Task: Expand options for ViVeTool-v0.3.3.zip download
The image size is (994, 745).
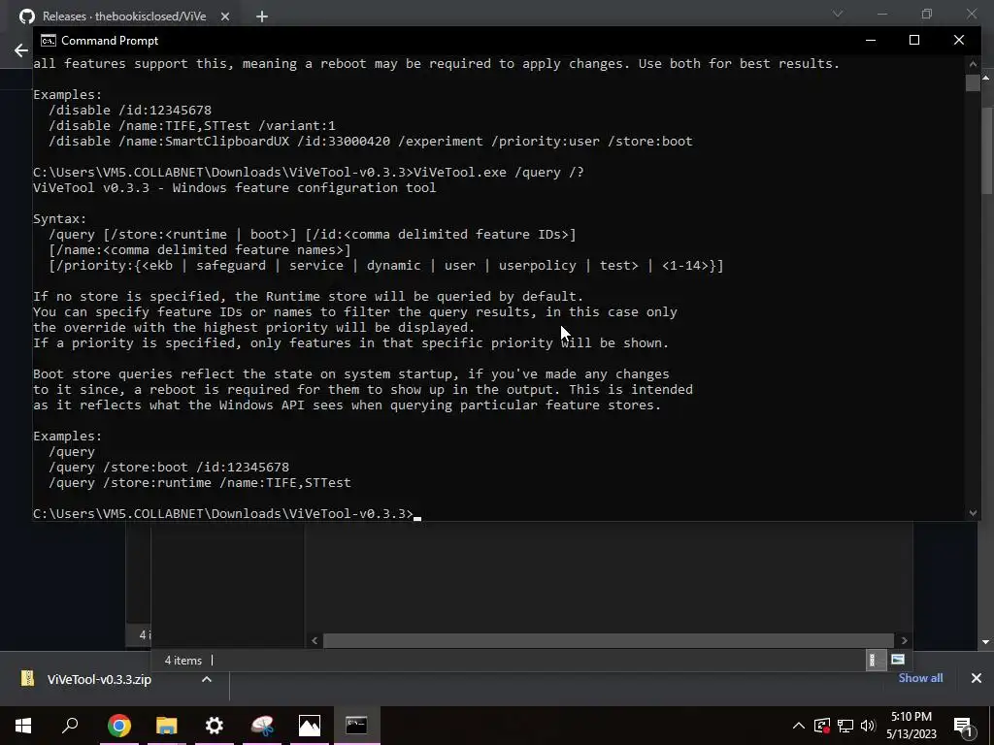Action: pos(206,679)
